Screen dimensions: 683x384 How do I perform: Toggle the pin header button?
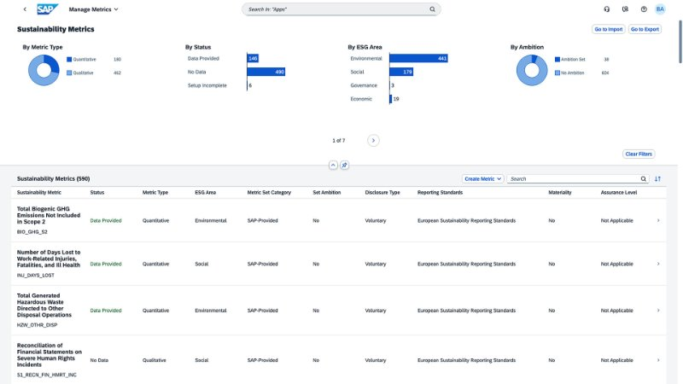click(344, 165)
